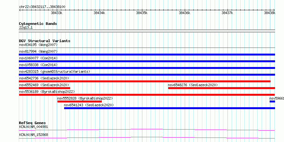Click the 38435k ruler tick label

tap(142, 13)
